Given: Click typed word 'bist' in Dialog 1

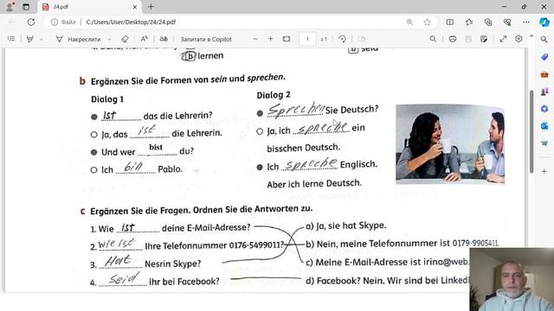Looking at the screenshot, I should pos(156,147).
